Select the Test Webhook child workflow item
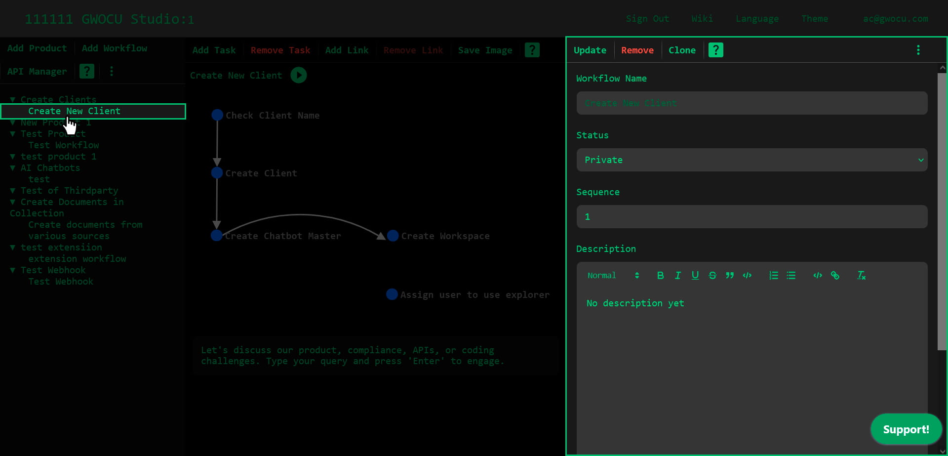948x456 pixels. 61,282
